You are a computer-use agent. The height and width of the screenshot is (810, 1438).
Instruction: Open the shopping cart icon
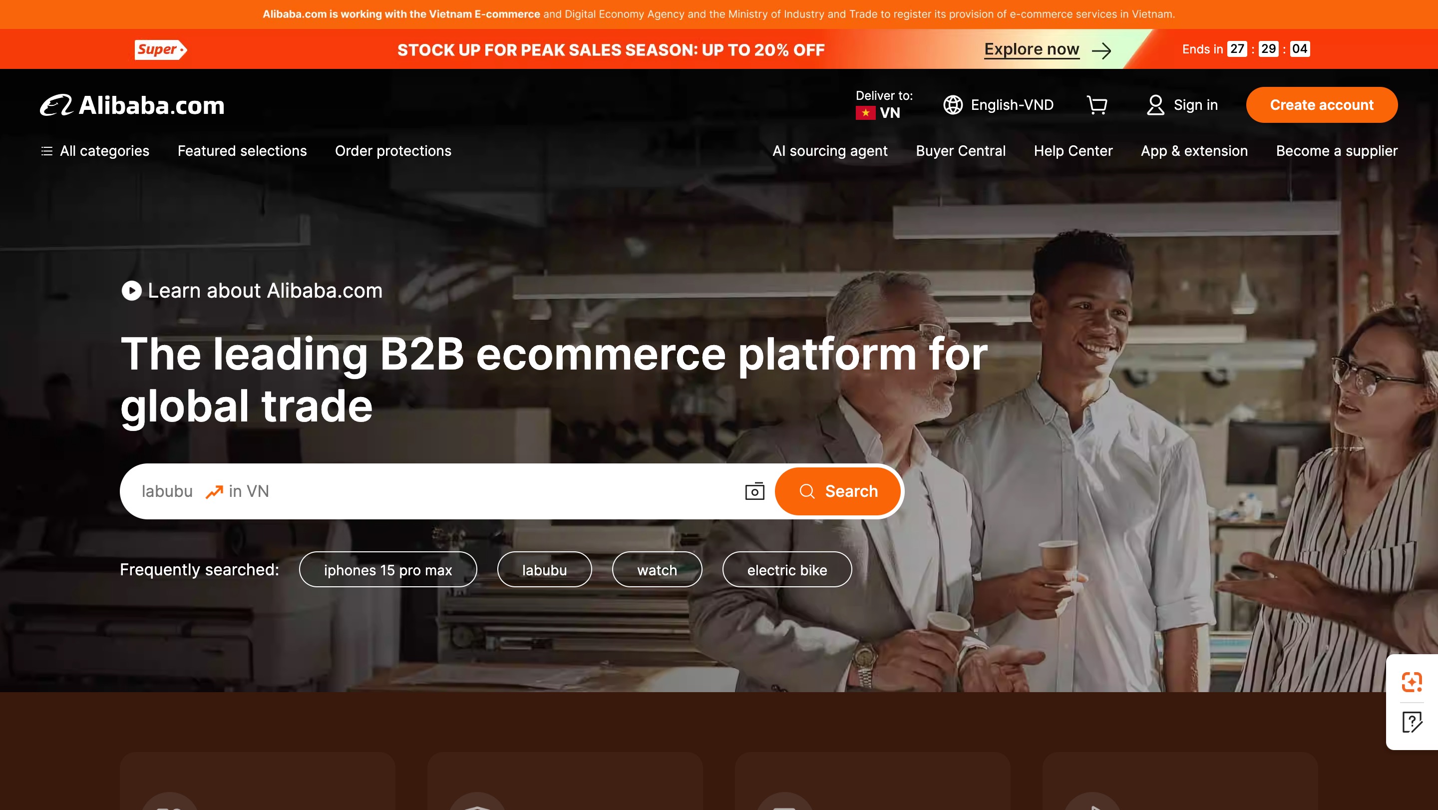click(1097, 105)
